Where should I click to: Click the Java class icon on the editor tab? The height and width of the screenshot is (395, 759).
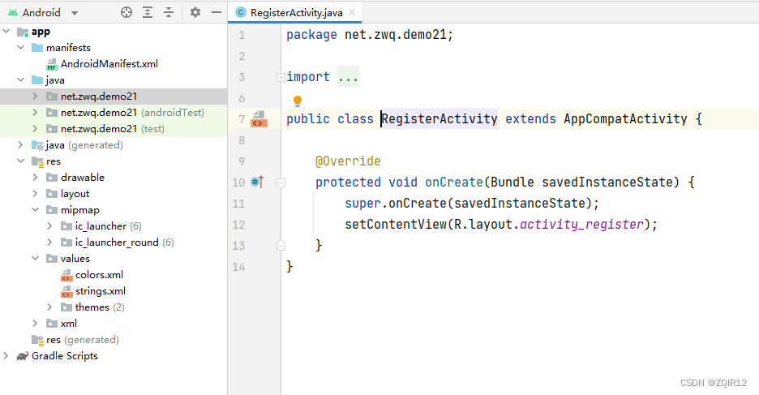pyautogui.click(x=241, y=13)
